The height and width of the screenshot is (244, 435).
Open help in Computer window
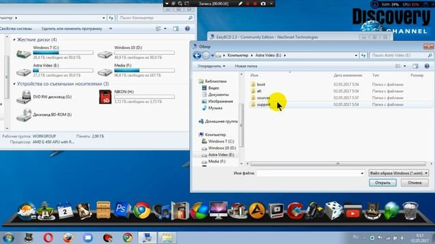pos(188,28)
